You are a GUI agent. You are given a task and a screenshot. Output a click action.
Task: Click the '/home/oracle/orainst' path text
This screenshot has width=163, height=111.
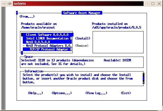tap(38, 27)
